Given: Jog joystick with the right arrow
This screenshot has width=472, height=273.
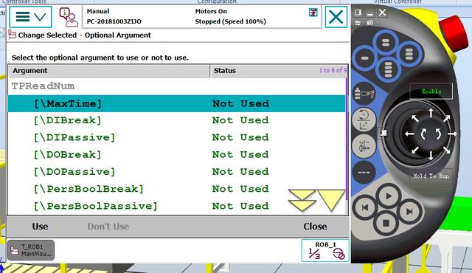Looking at the screenshot, I should click(452, 134).
